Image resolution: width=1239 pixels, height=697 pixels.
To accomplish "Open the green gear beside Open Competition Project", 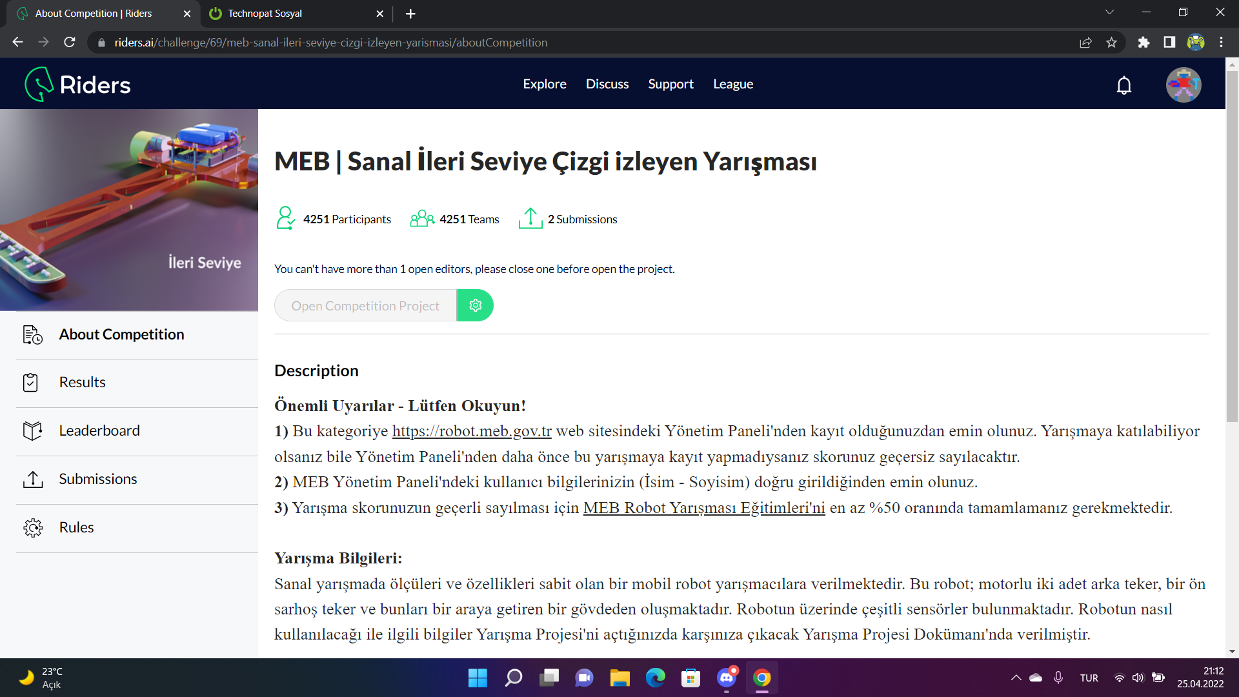I will pyautogui.click(x=475, y=305).
